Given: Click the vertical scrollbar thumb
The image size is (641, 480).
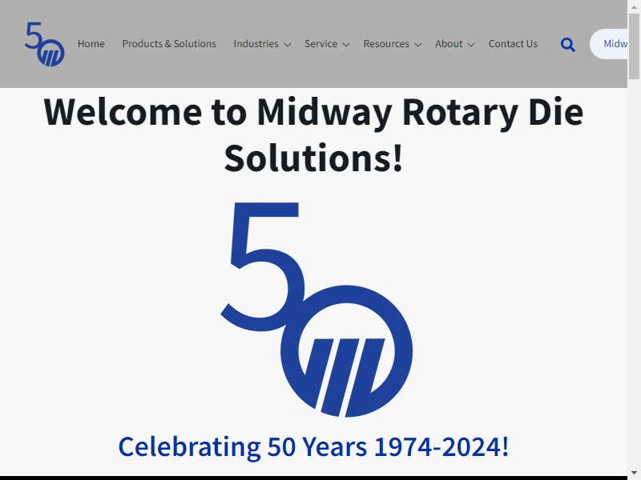Looking at the screenshot, I should [x=634, y=46].
